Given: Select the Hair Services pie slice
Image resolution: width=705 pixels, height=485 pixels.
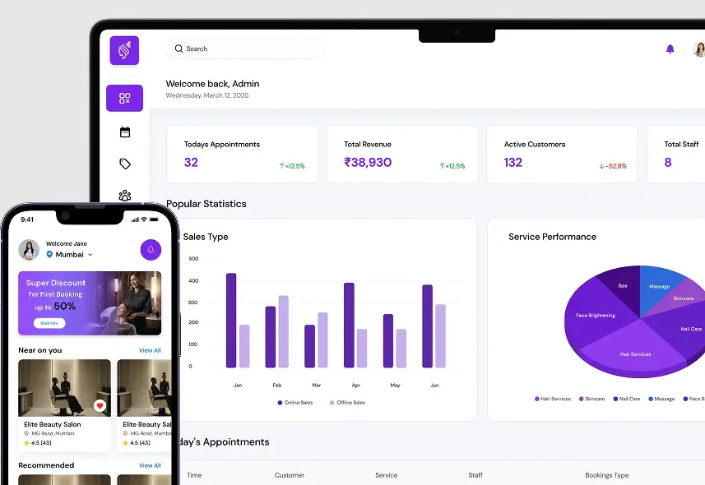Looking at the screenshot, I should (x=635, y=349).
